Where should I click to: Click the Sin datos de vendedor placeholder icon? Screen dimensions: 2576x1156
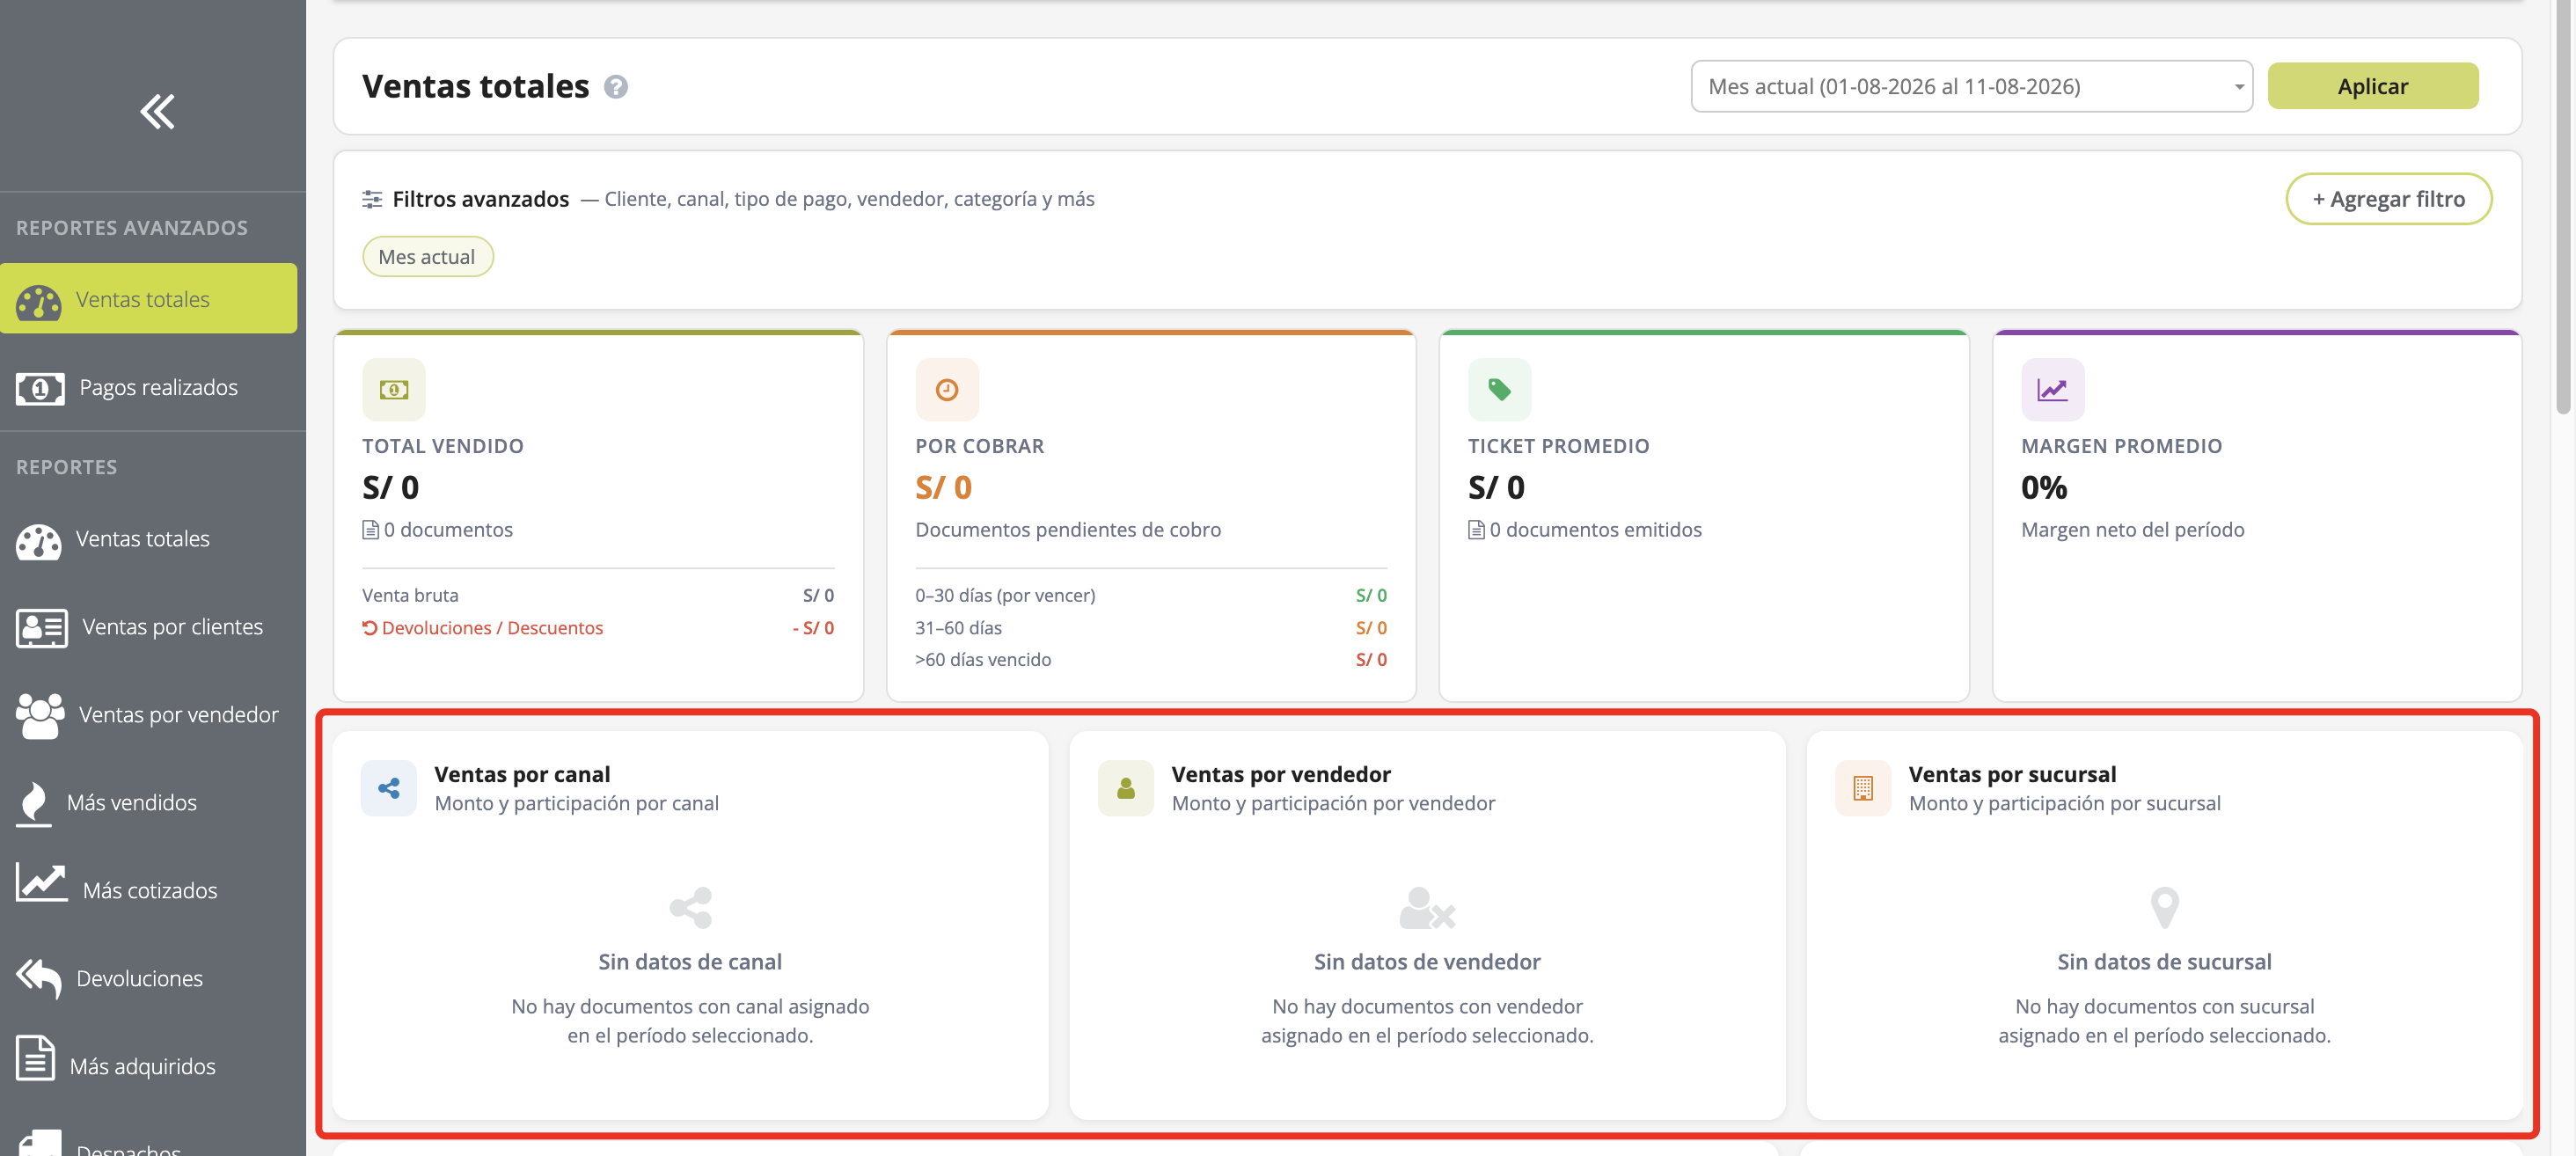1427,908
